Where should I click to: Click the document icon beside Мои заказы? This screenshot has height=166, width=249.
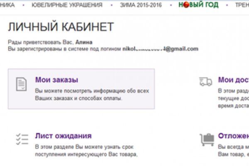point(21,84)
